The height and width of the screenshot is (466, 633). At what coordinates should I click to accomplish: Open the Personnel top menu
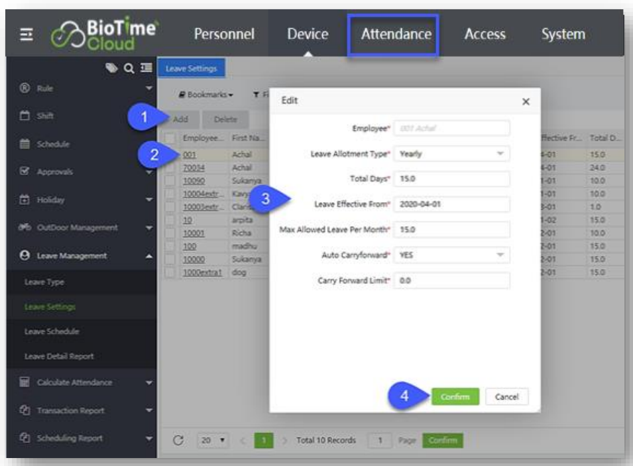click(224, 34)
